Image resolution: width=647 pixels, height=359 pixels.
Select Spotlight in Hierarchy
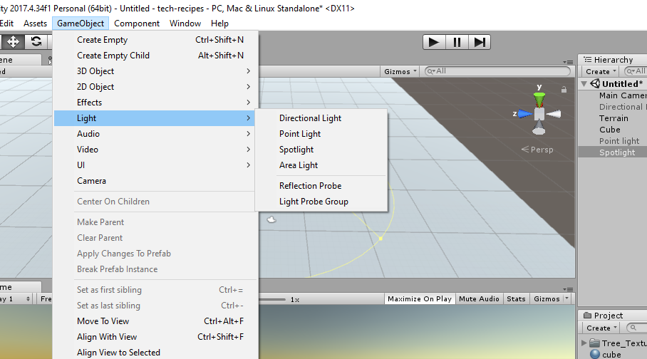614,152
